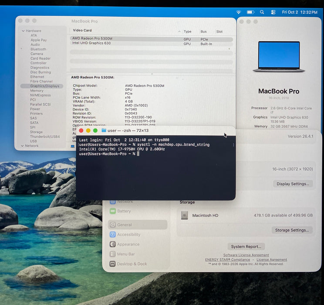Select Printers in hardware list
Screen dimensions: 324x305
coord(36,114)
